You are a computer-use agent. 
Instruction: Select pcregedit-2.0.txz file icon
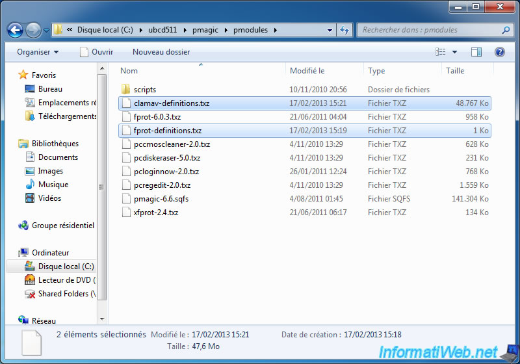(x=126, y=185)
